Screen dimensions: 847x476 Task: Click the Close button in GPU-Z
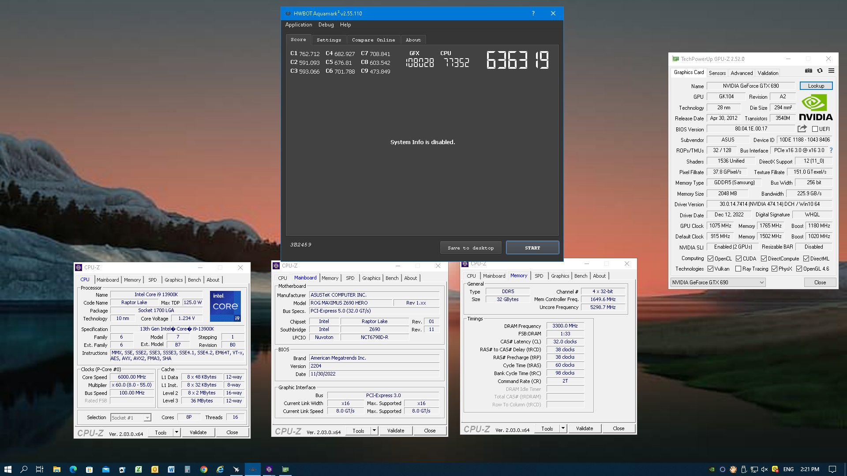pyautogui.click(x=820, y=283)
